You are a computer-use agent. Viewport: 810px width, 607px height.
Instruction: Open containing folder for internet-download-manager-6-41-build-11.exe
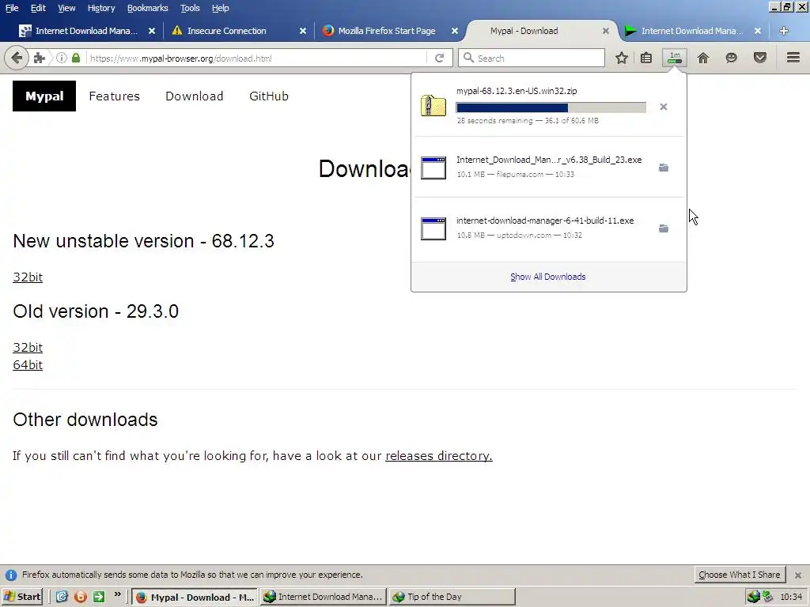664,228
